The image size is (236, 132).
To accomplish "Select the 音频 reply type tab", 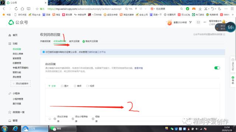I will pos(78,86).
